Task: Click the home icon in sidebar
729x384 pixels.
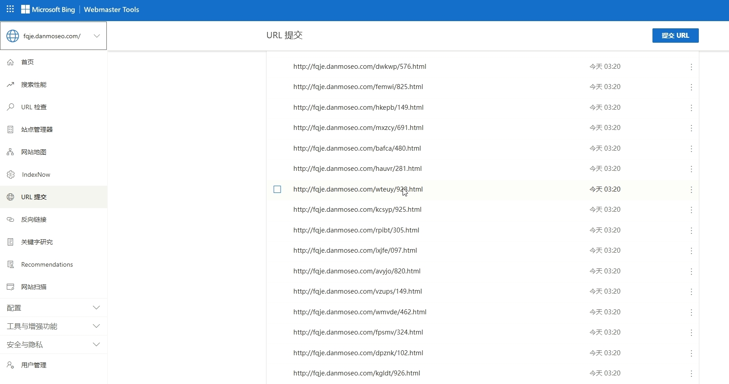Action: click(x=10, y=62)
